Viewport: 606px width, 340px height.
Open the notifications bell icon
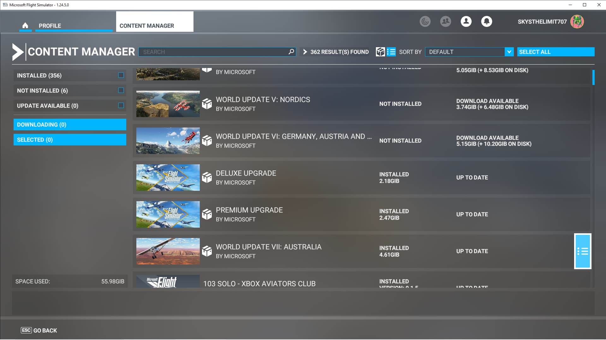[487, 21]
